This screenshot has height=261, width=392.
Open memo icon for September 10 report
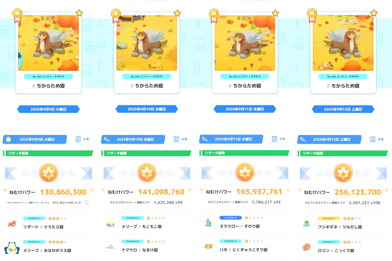(x=180, y=139)
